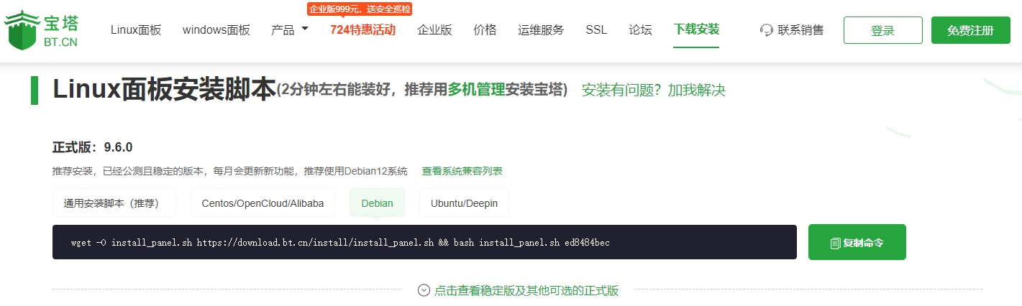The height and width of the screenshot is (306, 1022).
Task: Select the Ubuntu/Deepin tab
Action: pos(464,203)
